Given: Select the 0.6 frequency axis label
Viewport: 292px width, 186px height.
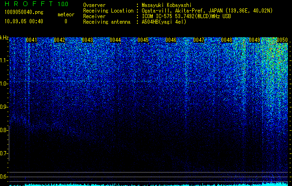Looking at the screenshot, I should 4,177.
